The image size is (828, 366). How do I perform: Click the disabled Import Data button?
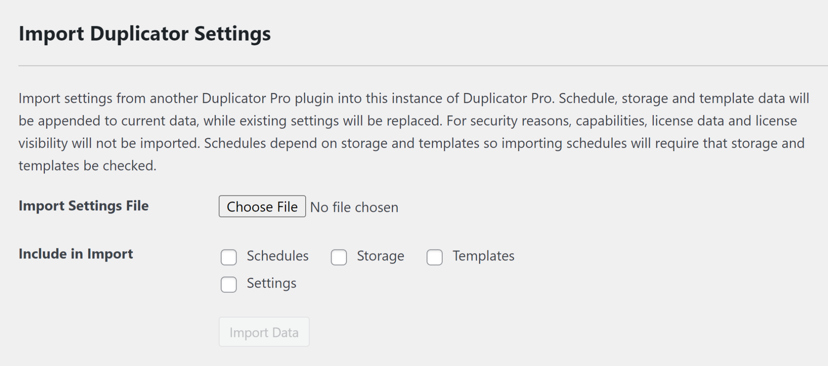263,332
